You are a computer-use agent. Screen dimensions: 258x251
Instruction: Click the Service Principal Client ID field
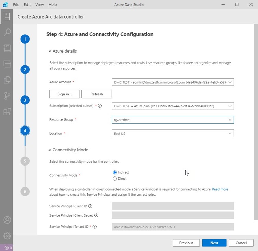pyautogui.click(x=173, y=206)
